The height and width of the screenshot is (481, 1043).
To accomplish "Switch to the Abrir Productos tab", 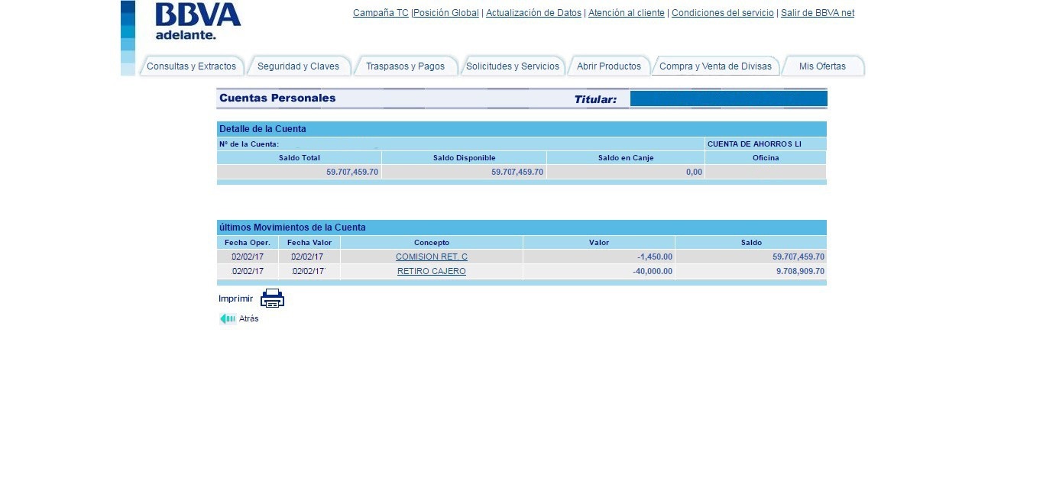I will pos(609,66).
